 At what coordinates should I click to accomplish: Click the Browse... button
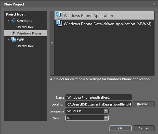pos(144,104)
